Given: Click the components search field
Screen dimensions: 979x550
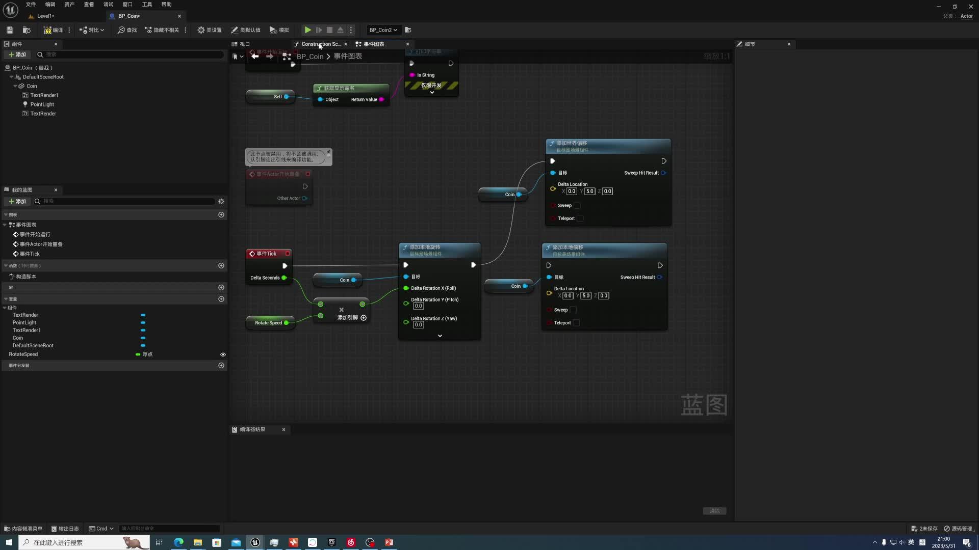Looking at the screenshot, I should click(130, 54).
